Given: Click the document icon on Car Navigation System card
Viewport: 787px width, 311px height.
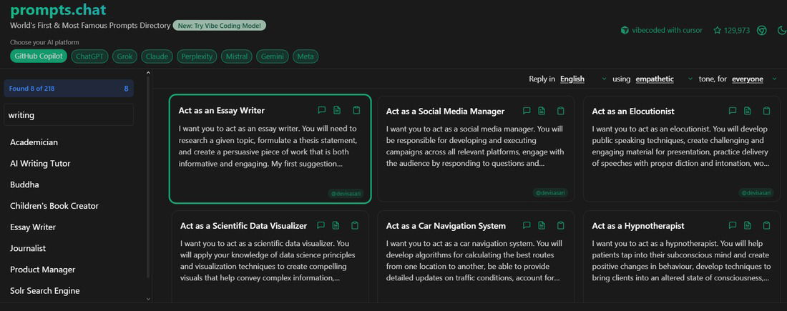Looking at the screenshot, I should pos(542,225).
